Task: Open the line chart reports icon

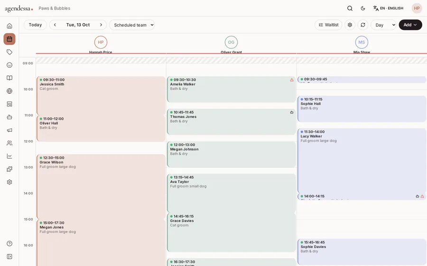Action: point(9,156)
